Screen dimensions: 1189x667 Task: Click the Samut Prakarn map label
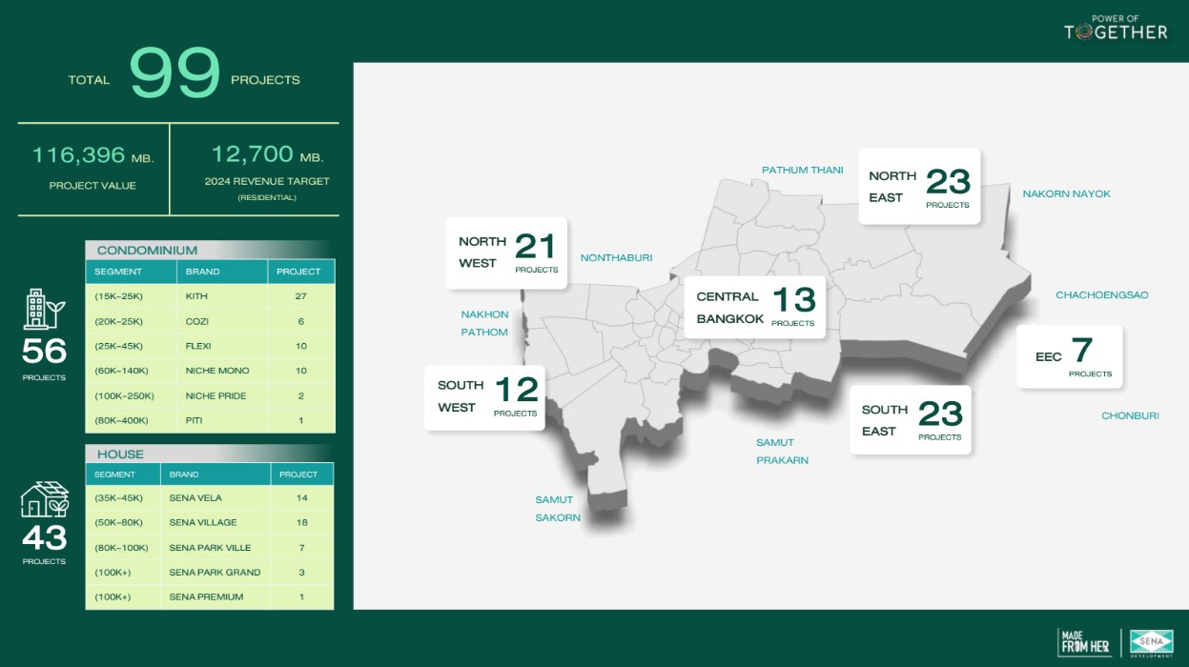(x=783, y=452)
